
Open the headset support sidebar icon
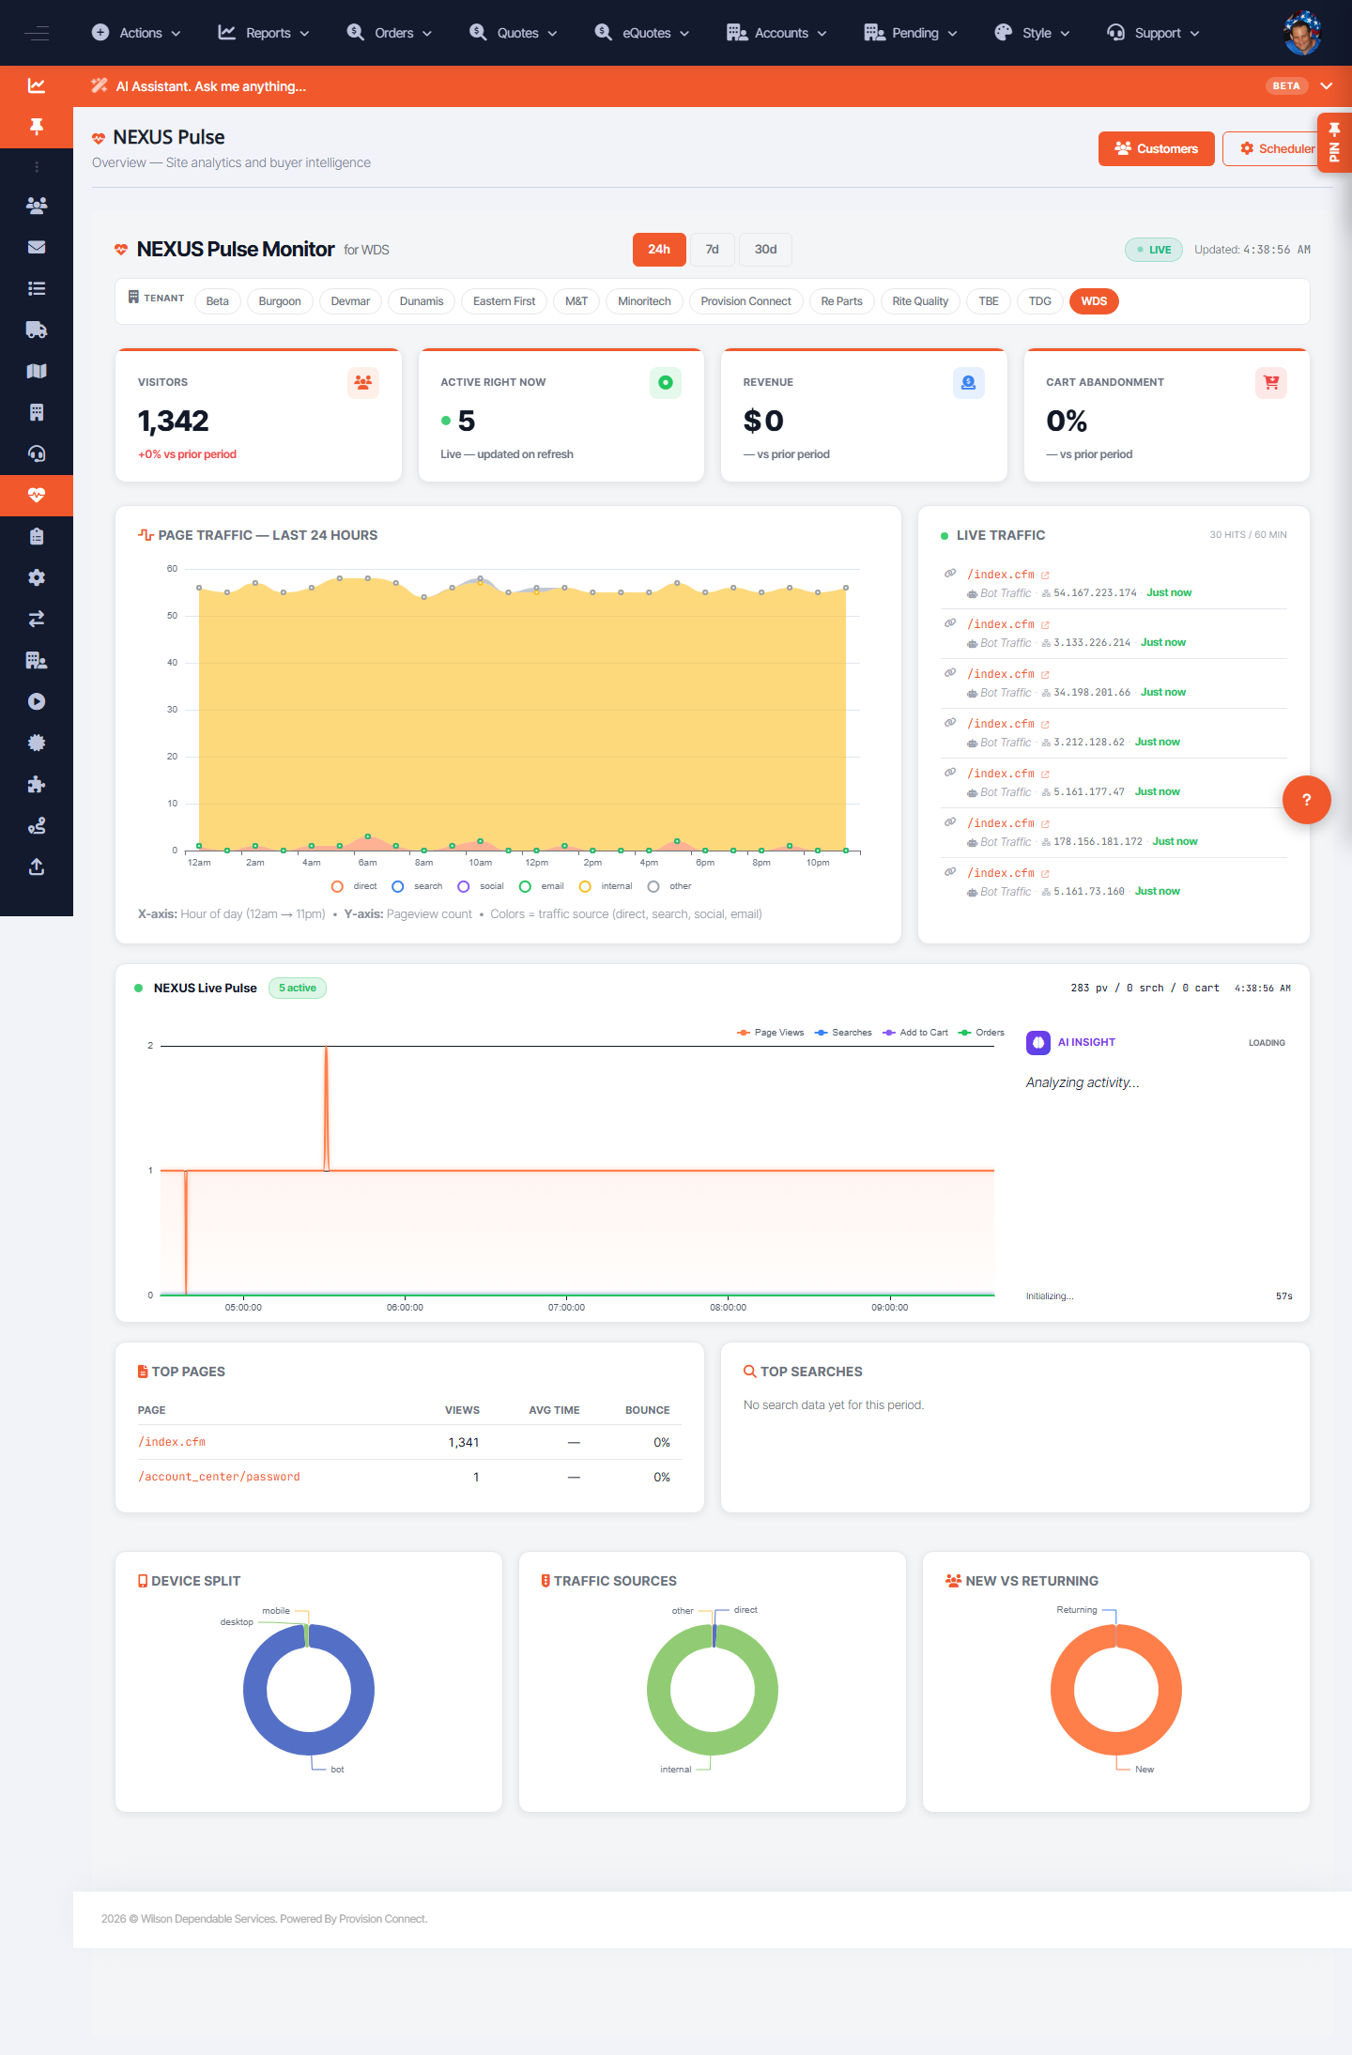(x=37, y=453)
